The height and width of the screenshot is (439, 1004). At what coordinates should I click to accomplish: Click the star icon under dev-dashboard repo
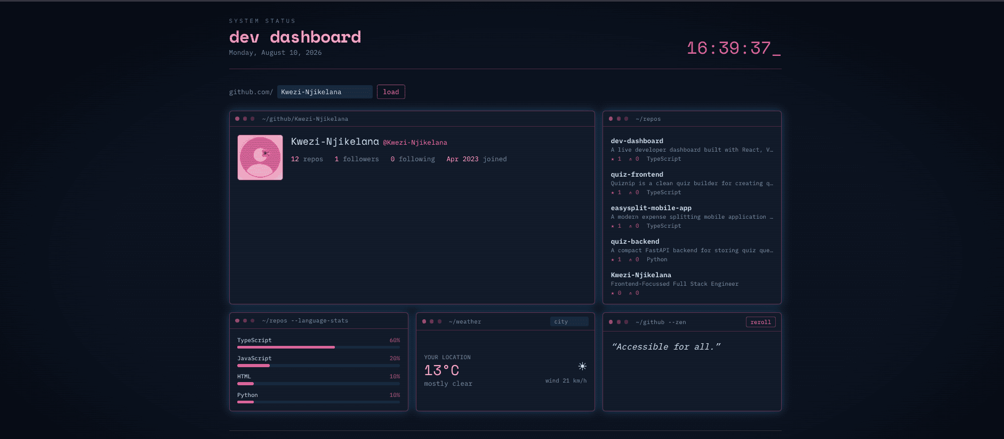point(613,159)
